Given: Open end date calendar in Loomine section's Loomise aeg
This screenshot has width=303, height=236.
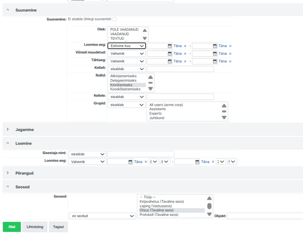Looking at the screenshot, I should click(x=197, y=162).
